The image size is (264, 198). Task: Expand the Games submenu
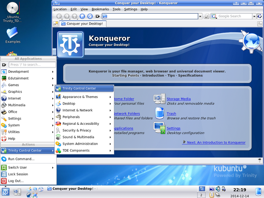click(x=28, y=85)
